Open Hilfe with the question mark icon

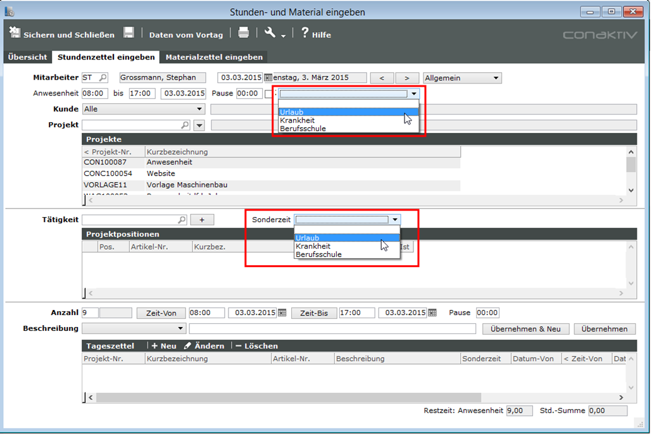(316, 34)
